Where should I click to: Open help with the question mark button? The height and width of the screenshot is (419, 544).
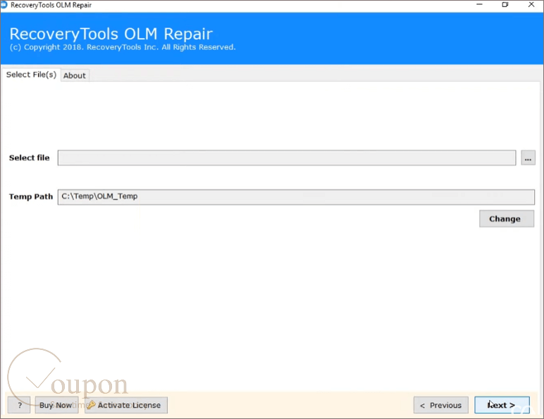click(x=20, y=405)
